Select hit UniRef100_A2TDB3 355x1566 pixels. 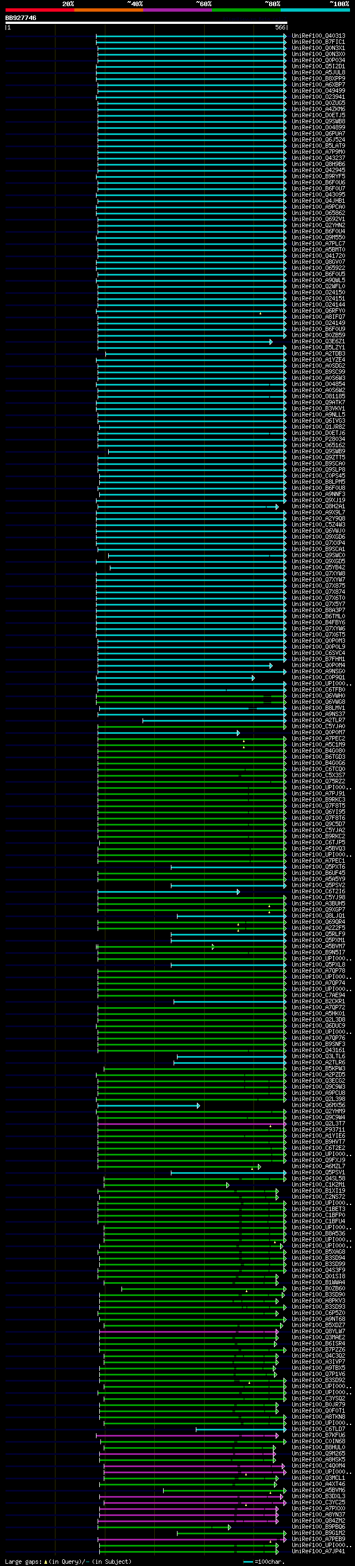click(318, 354)
